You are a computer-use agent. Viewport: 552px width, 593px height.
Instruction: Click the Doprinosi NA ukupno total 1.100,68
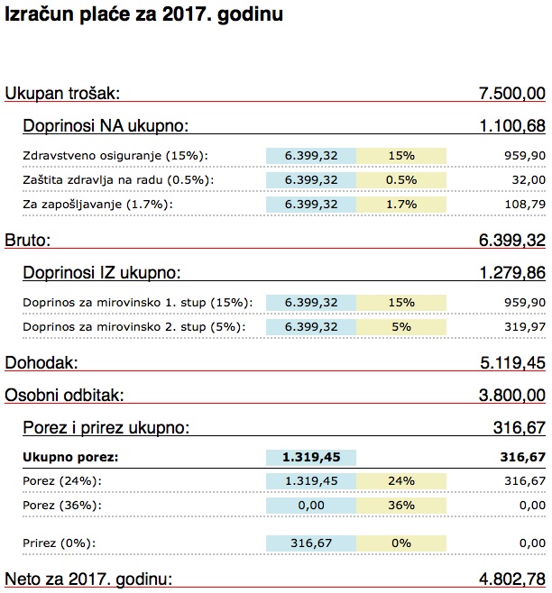pyautogui.click(x=511, y=126)
